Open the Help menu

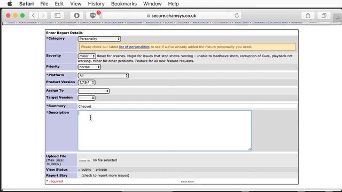[173, 4]
